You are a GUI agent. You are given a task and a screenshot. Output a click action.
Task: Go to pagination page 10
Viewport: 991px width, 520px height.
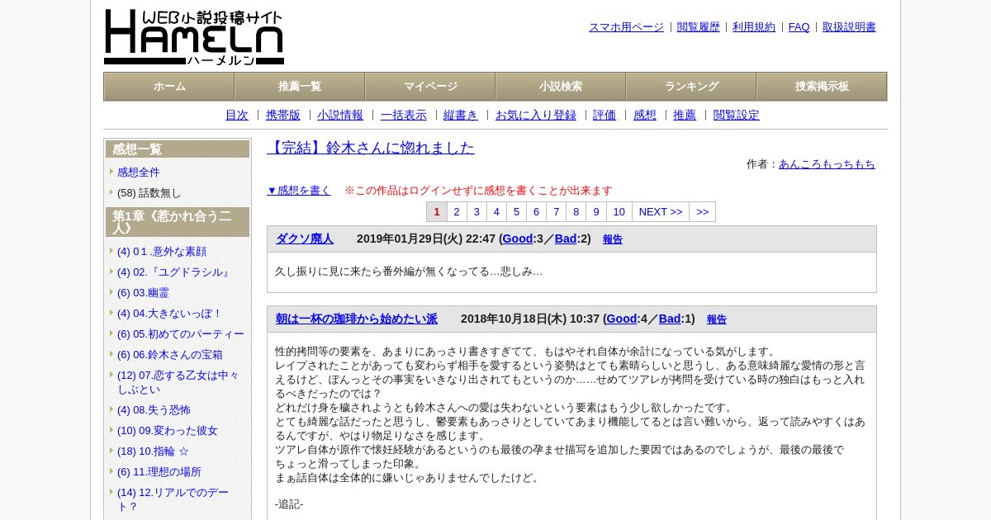tap(619, 212)
